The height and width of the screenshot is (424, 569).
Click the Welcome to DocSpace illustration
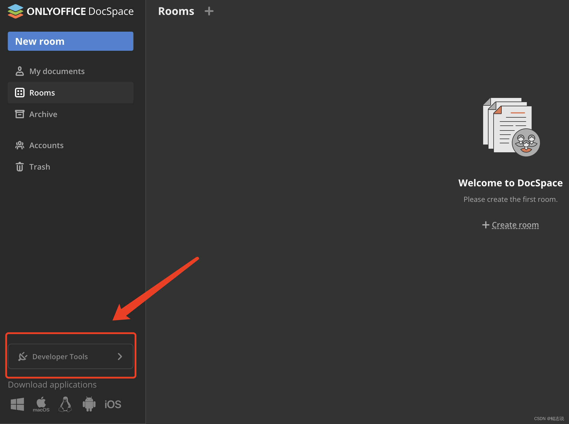coord(511,127)
